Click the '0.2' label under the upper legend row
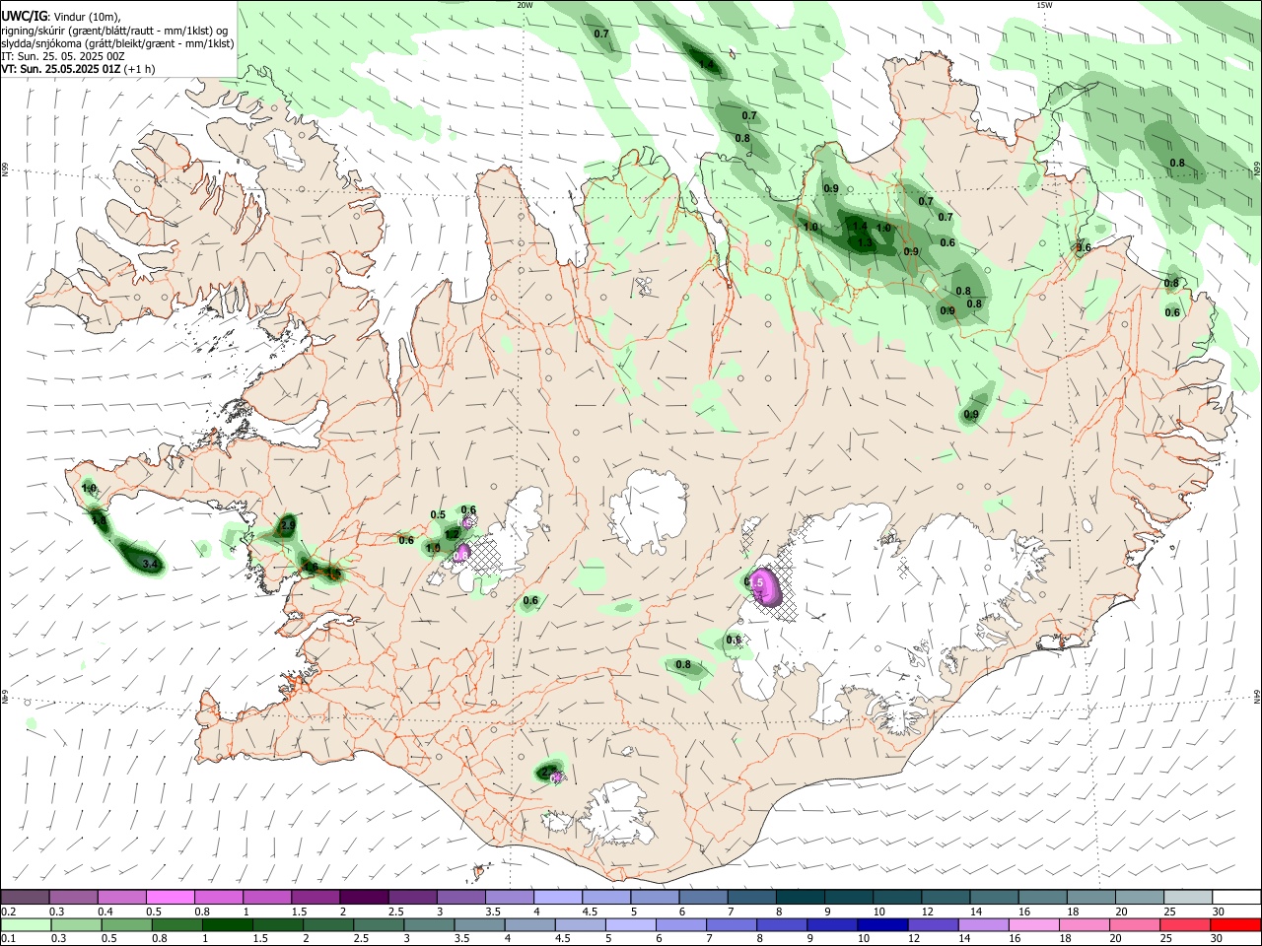Screen dimensions: 1262x946 click(x=8, y=912)
